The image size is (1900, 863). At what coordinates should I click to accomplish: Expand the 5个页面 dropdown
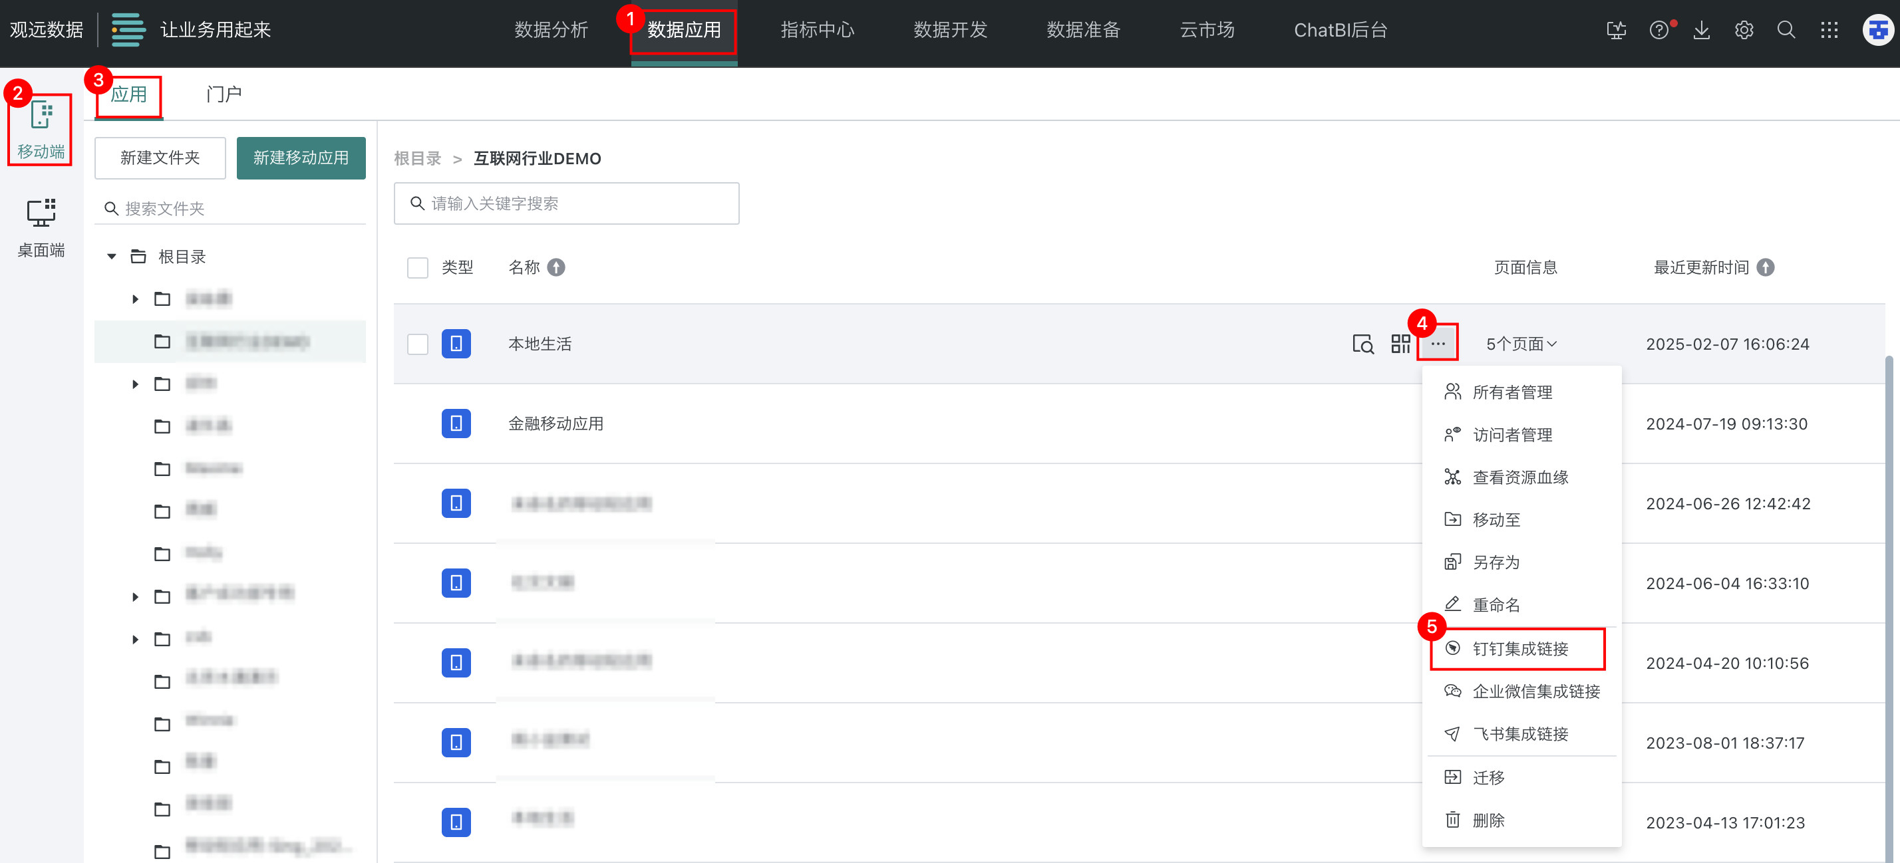pos(1521,344)
